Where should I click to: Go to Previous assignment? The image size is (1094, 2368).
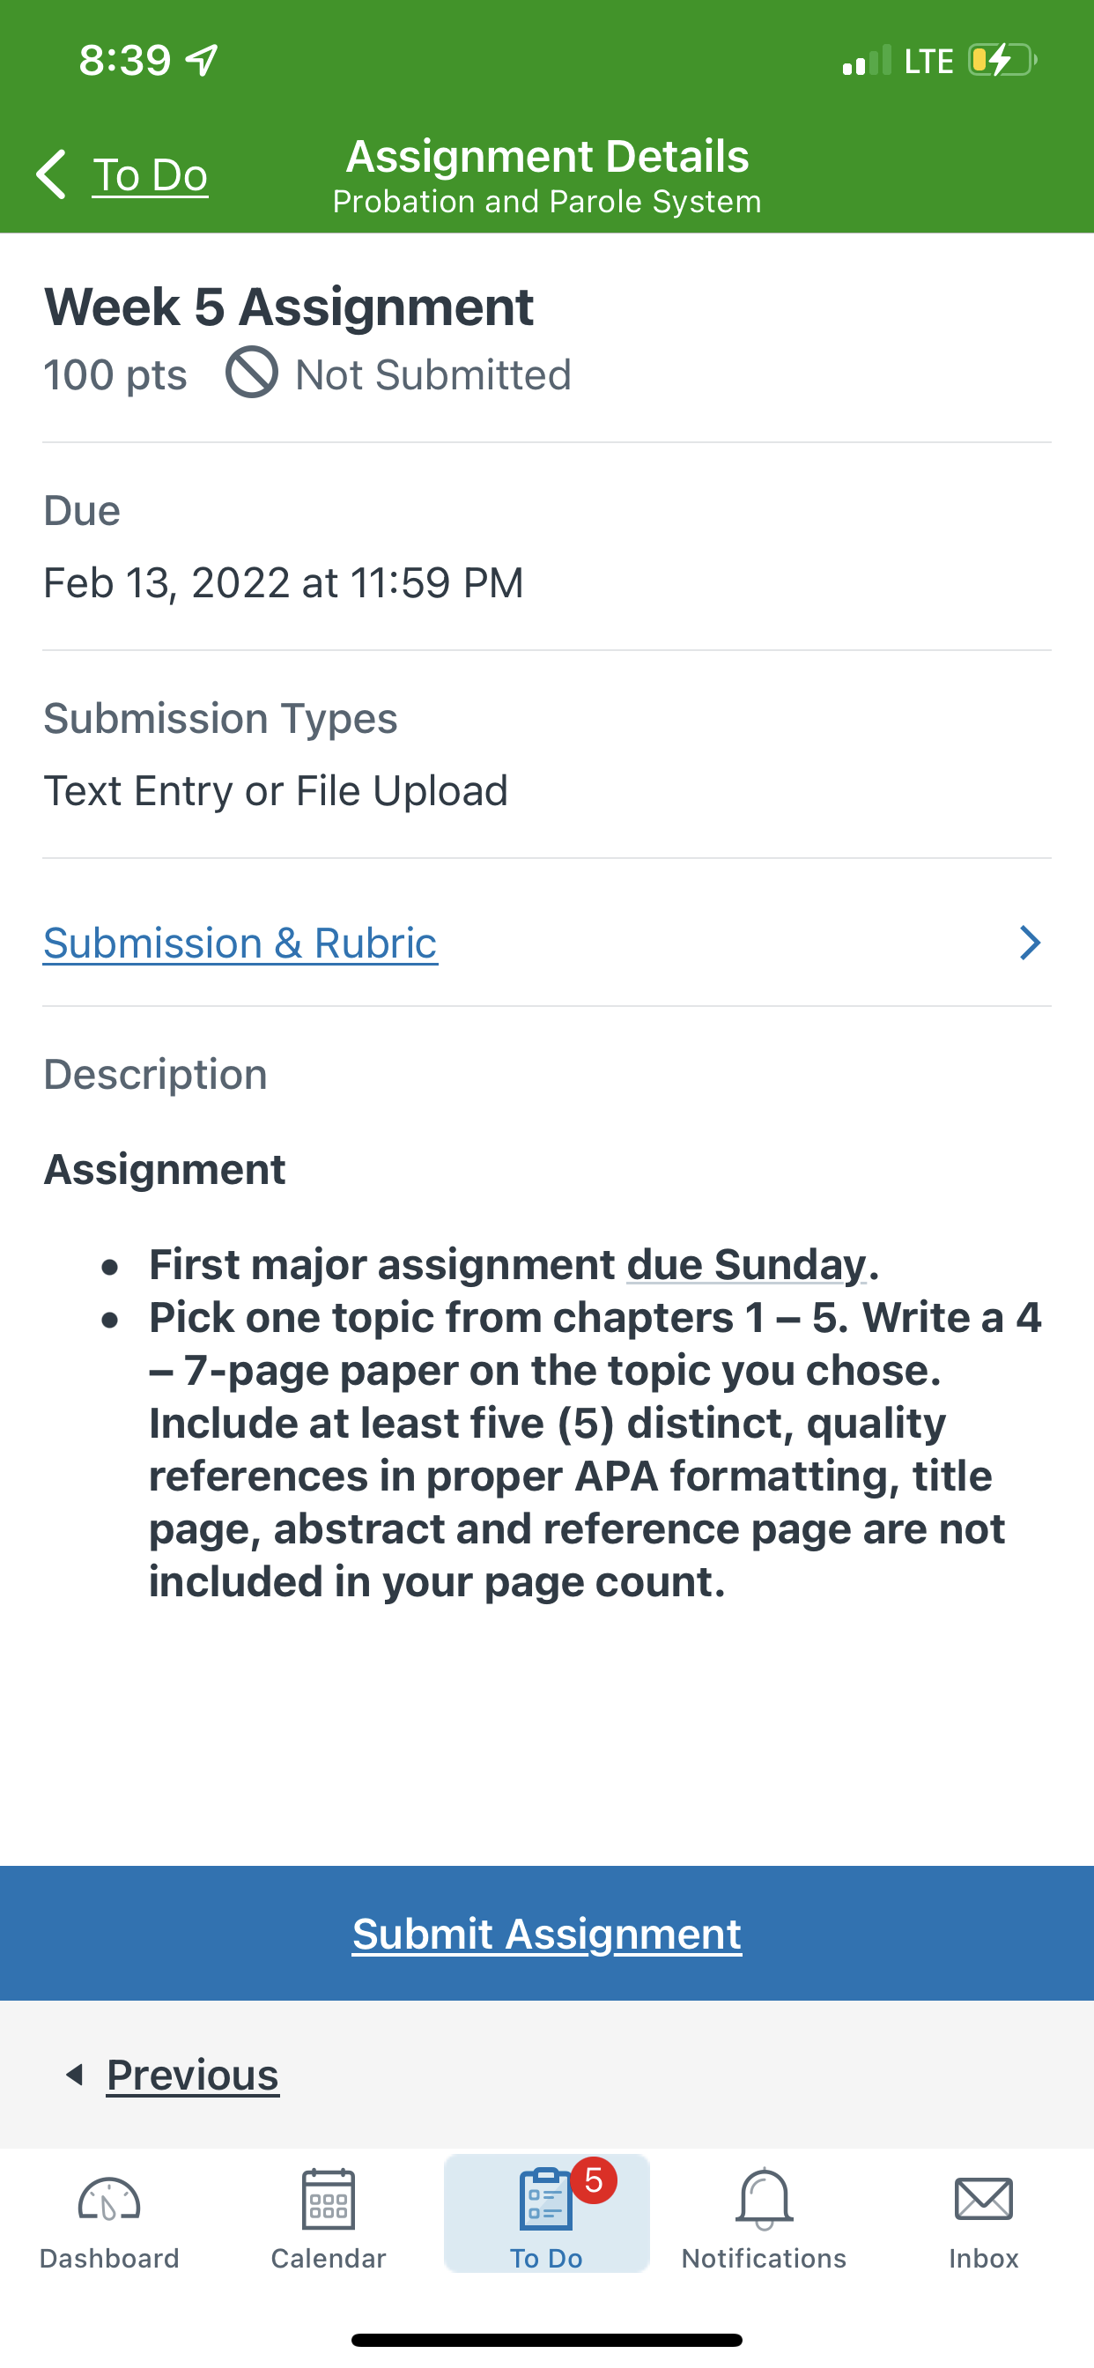click(192, 2075)
